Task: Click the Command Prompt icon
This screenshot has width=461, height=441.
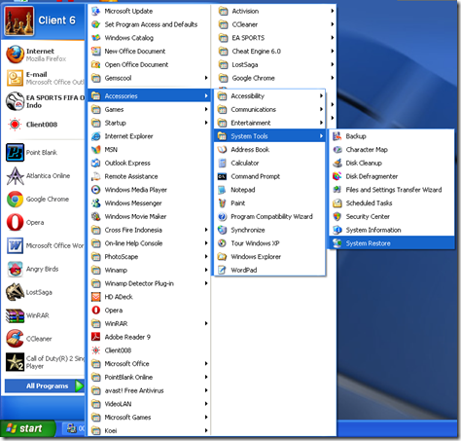Action: [222, 176]
